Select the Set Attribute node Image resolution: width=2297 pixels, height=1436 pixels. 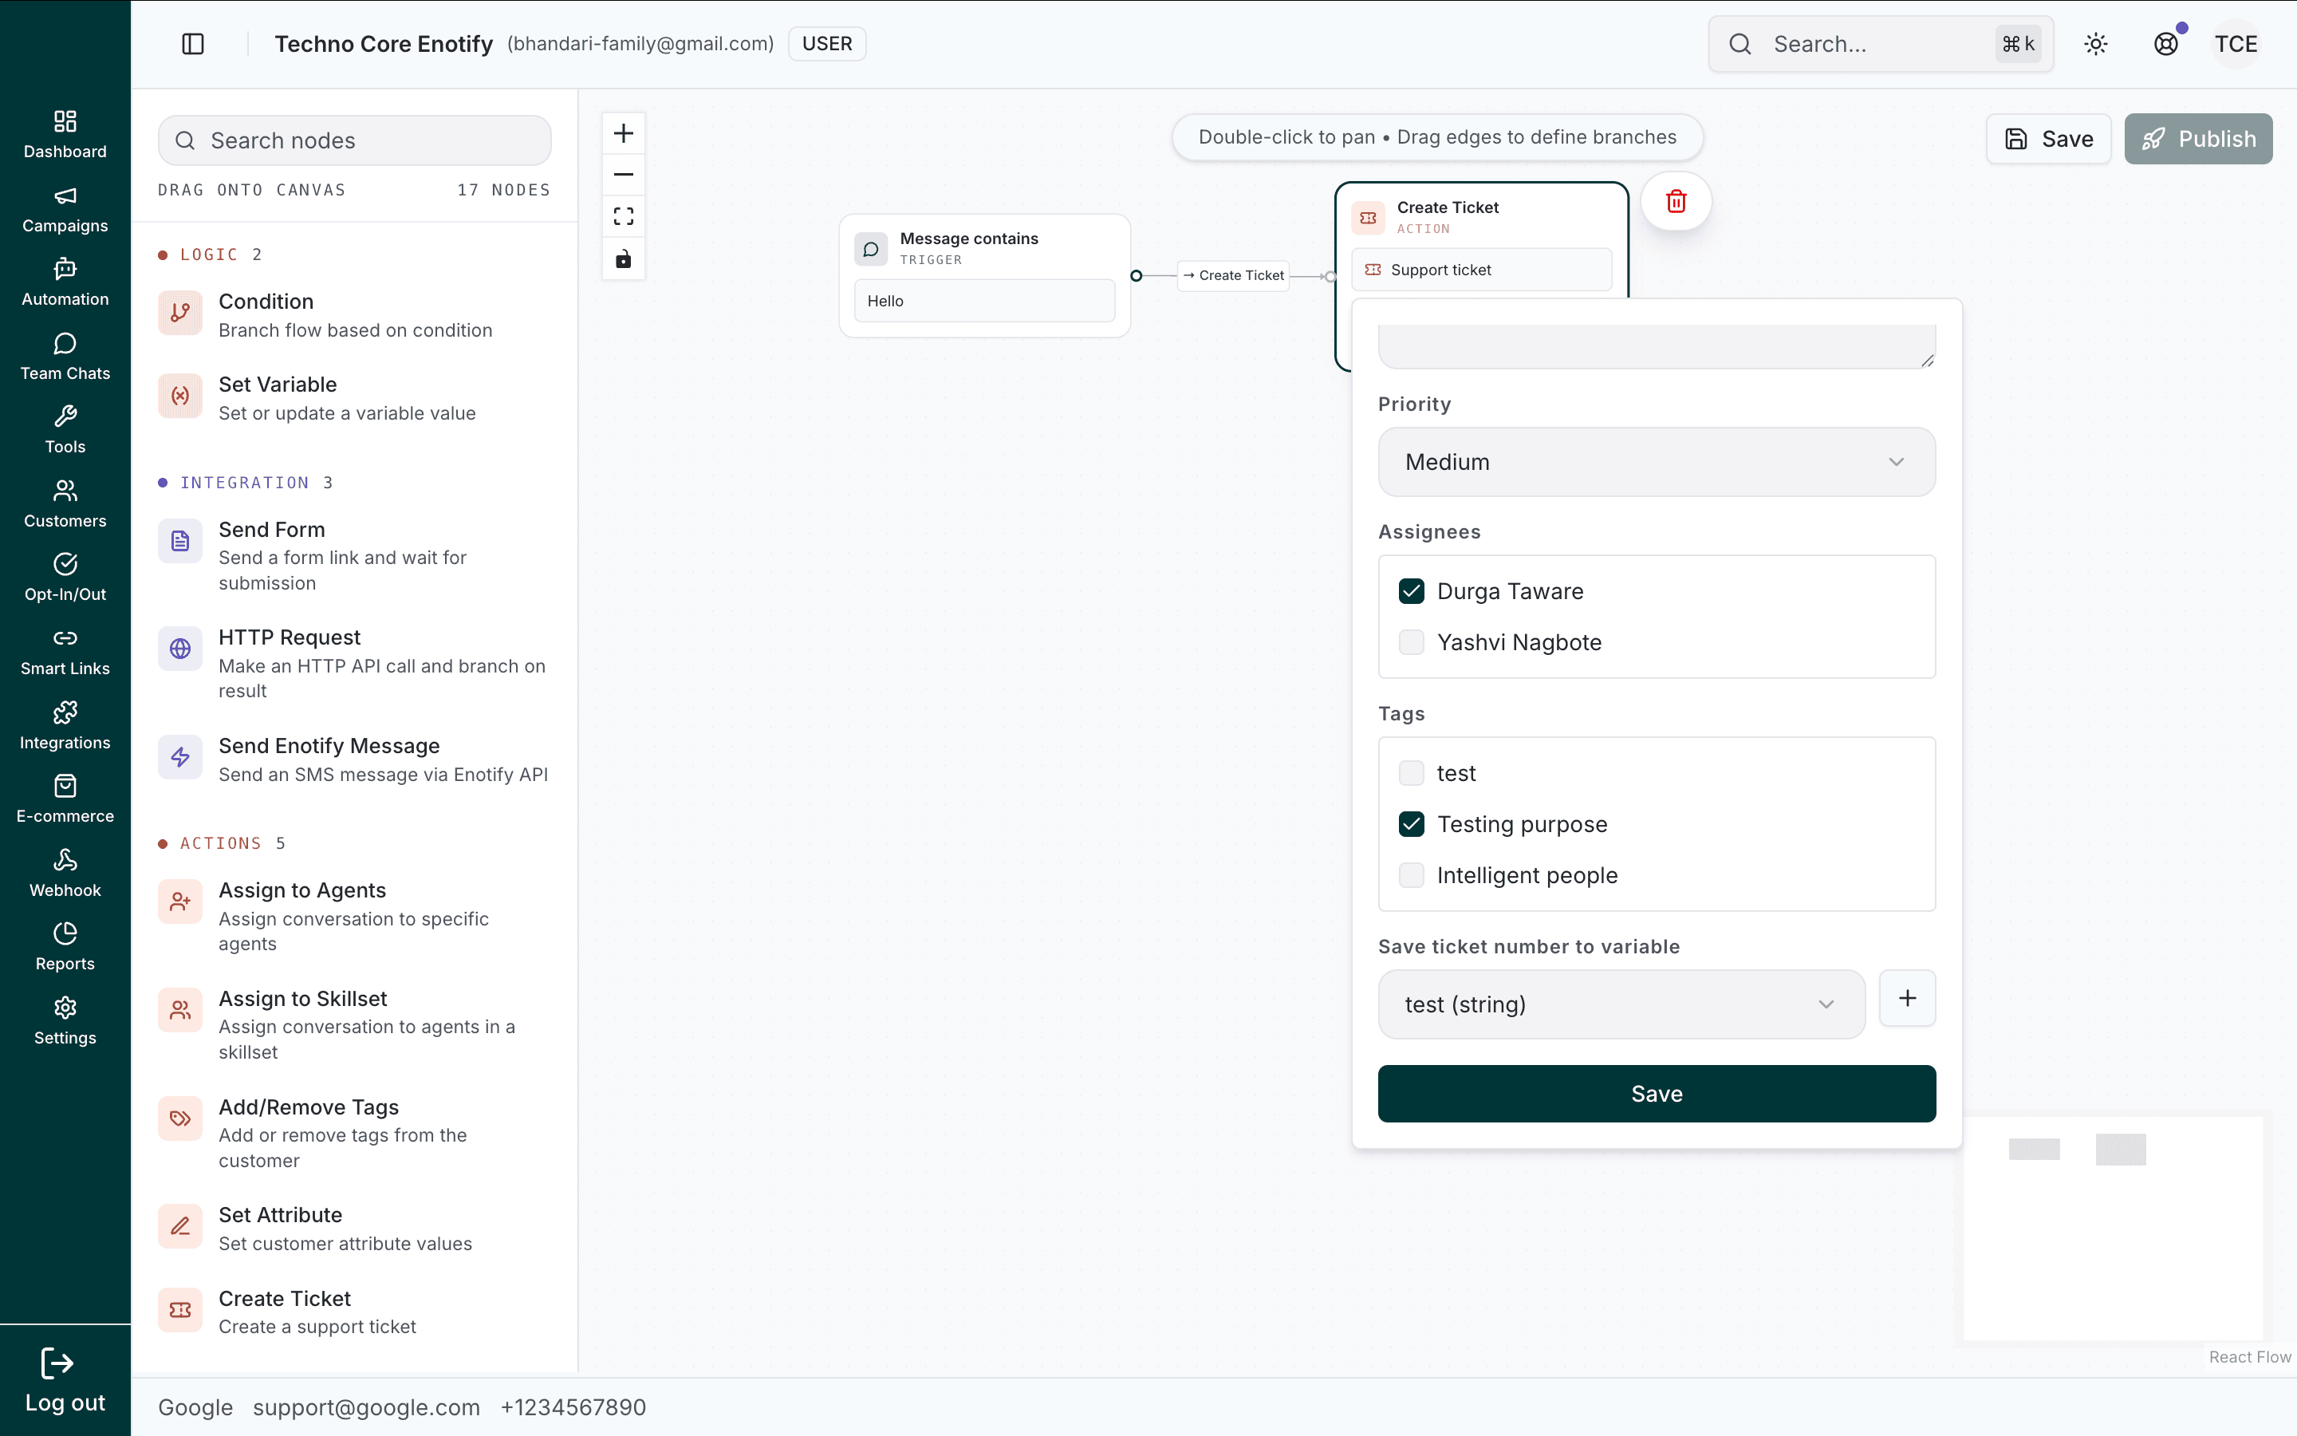tap(355, 1228)
